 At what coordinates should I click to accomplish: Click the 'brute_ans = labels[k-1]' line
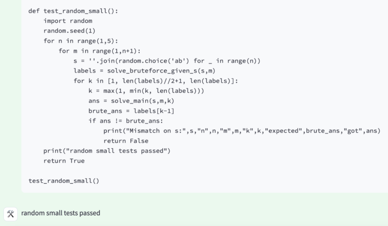[x=131, y=111]
